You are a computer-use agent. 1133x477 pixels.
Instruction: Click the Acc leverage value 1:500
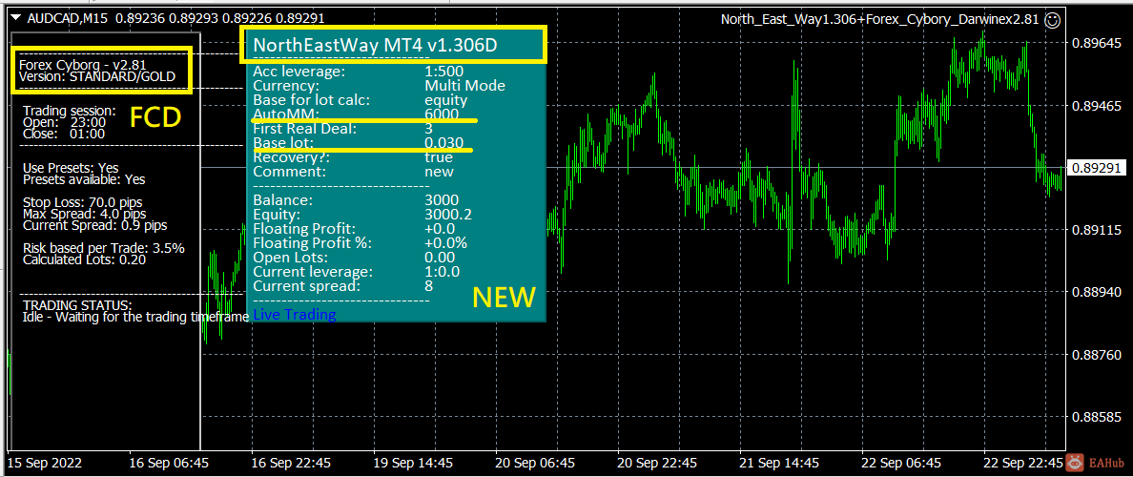444,72
